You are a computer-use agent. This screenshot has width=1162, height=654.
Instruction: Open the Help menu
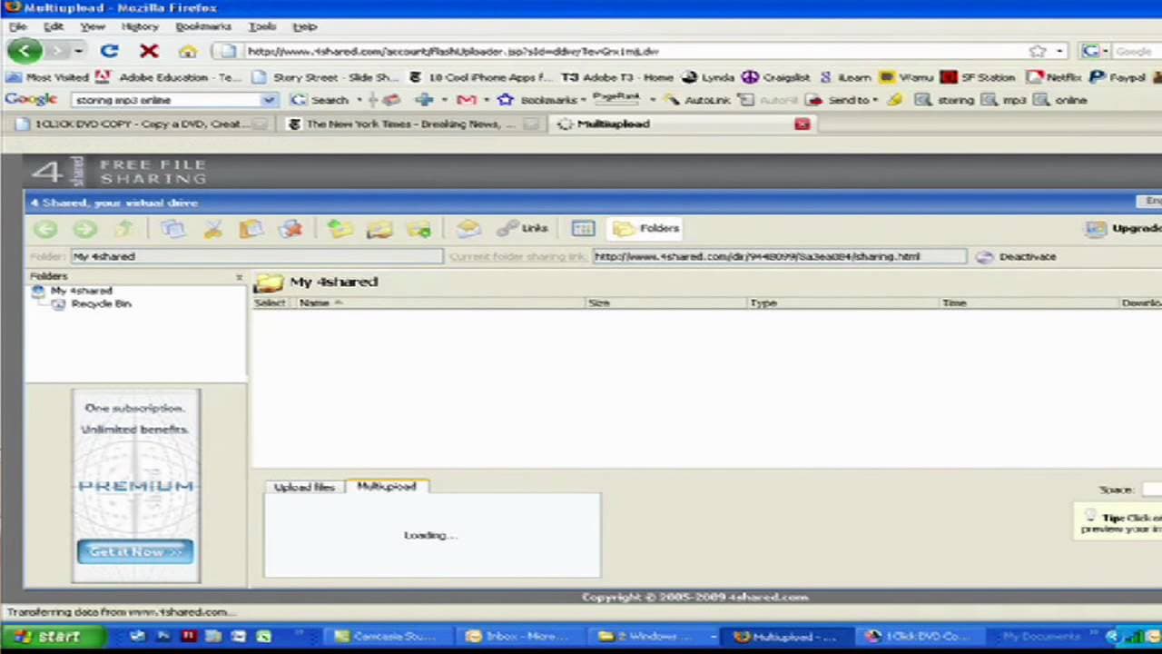305,27
